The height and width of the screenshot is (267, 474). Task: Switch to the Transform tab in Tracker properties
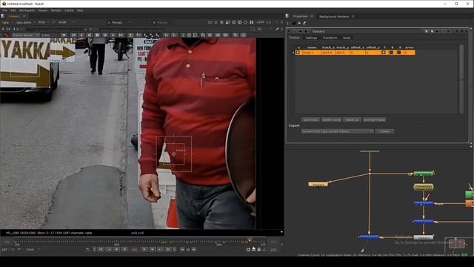tap(330, 38)
